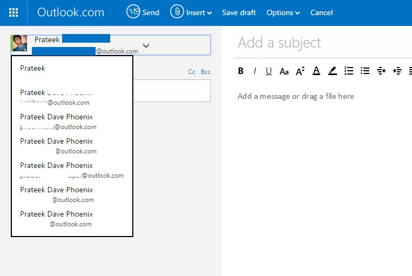Viewport: 412px width, 276px height.
Task: Show the Bcc field
Action: [x=206, y=72]
